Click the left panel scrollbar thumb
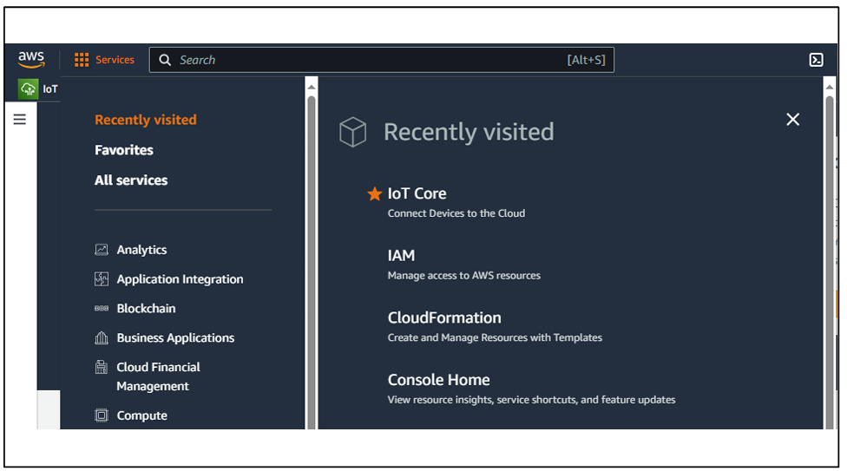The height and width of the screenshot is (471, 847). tap(312, 263)
